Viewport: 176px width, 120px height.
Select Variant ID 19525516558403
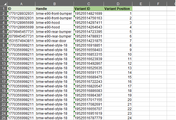point(89,50)
